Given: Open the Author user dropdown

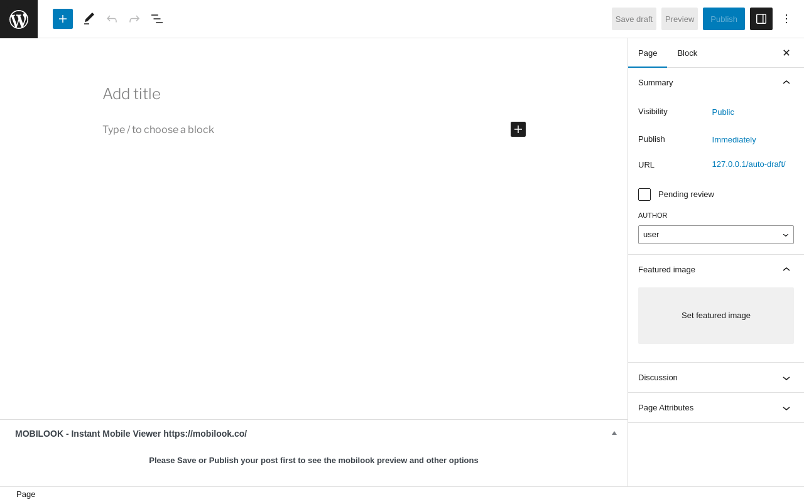Looking at the screenshot, I should (716, 235).
